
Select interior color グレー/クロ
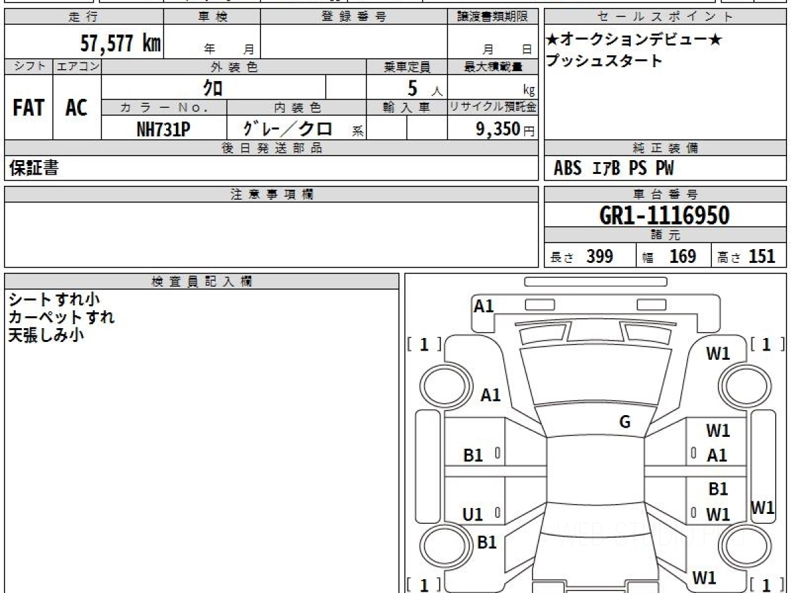(x=289, y=129)
